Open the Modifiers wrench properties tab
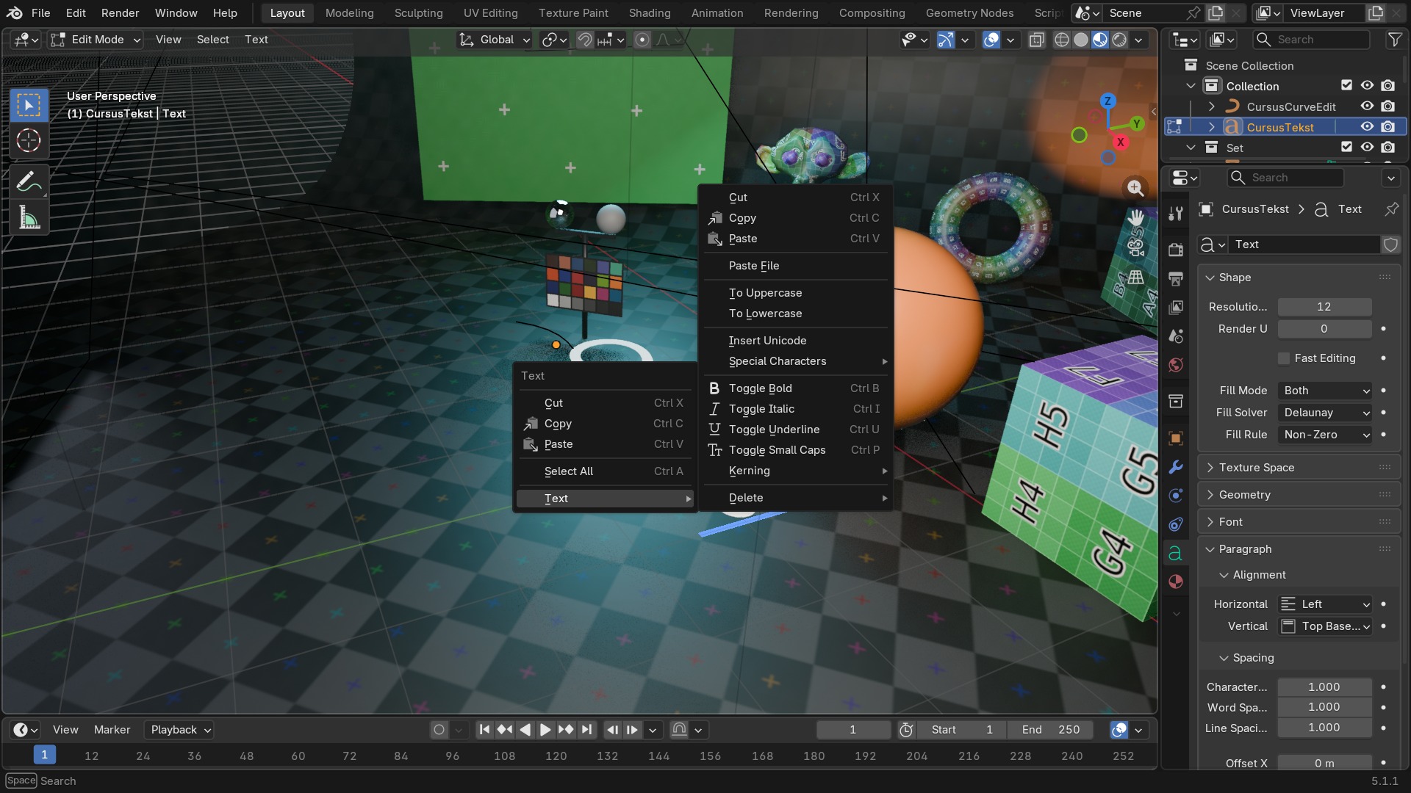 1176,467
